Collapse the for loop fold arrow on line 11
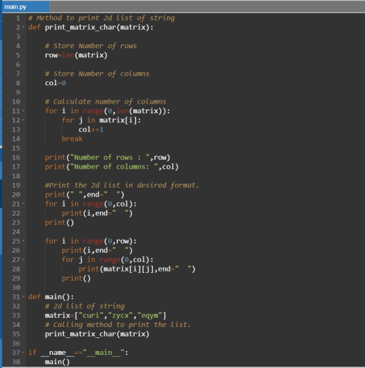 click(23, 111)
